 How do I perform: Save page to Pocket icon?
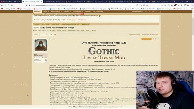[x=144, y=5]
